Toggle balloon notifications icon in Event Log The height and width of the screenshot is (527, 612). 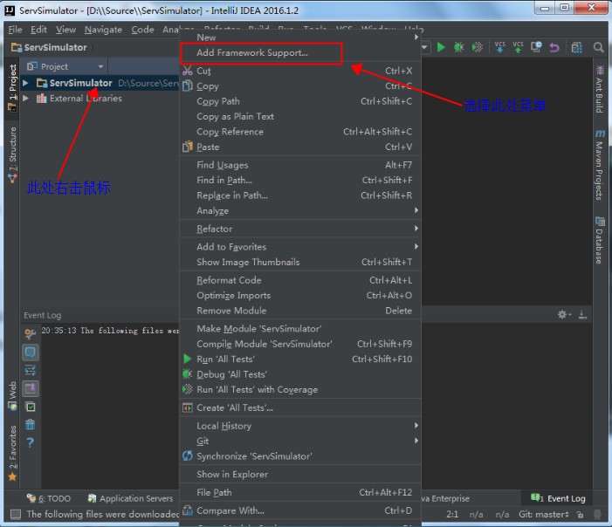click(30, 352)
